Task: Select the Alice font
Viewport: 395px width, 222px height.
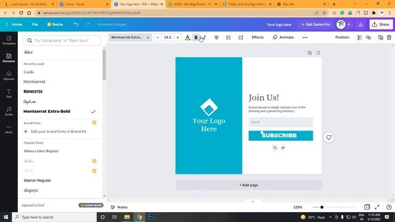Action: pos(28,52)
